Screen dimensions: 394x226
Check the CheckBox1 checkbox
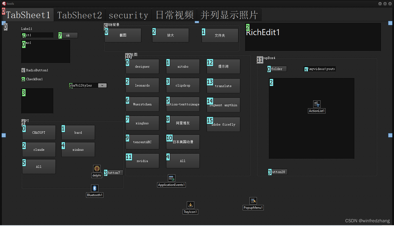point(23,79)
